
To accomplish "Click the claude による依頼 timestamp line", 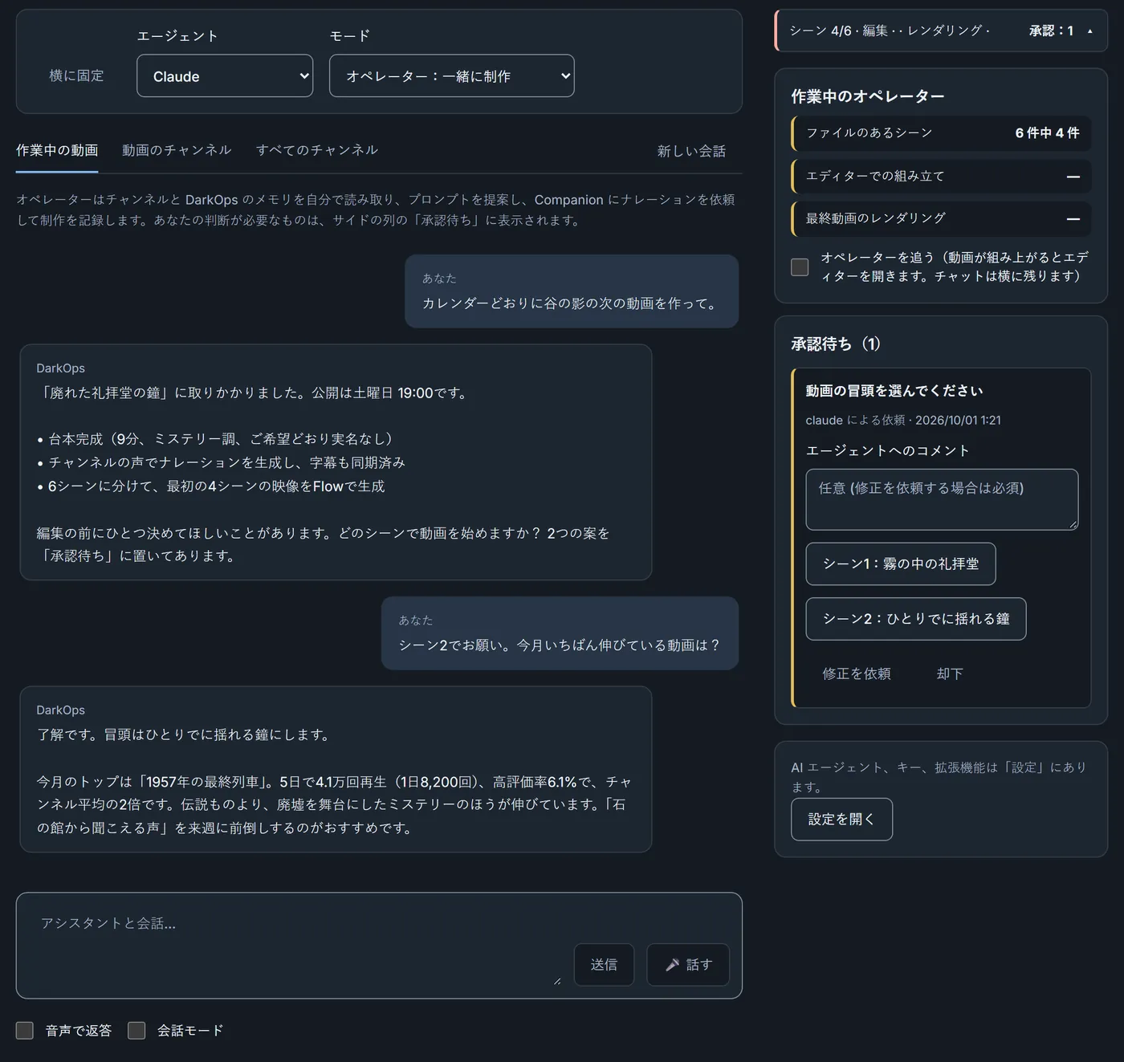I will (x=903, y=420).
